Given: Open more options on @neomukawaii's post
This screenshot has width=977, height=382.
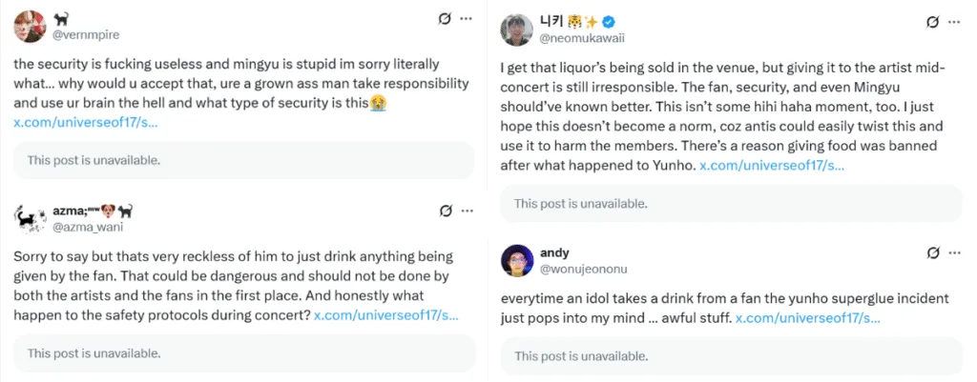Looking at the screenshot, I should coord(952,21).
